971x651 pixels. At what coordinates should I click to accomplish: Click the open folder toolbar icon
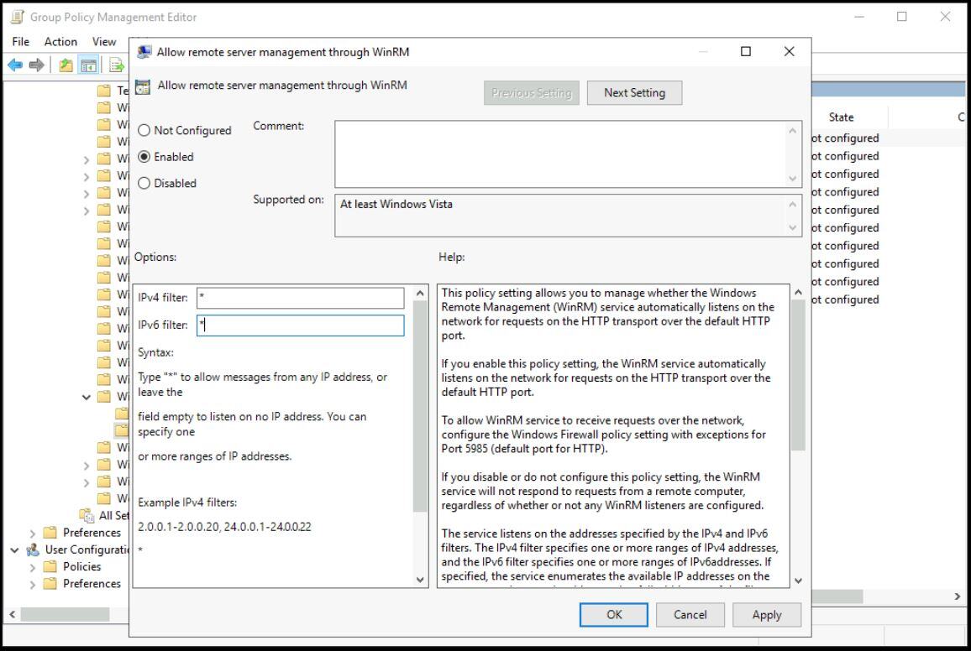tap(66, 64)
